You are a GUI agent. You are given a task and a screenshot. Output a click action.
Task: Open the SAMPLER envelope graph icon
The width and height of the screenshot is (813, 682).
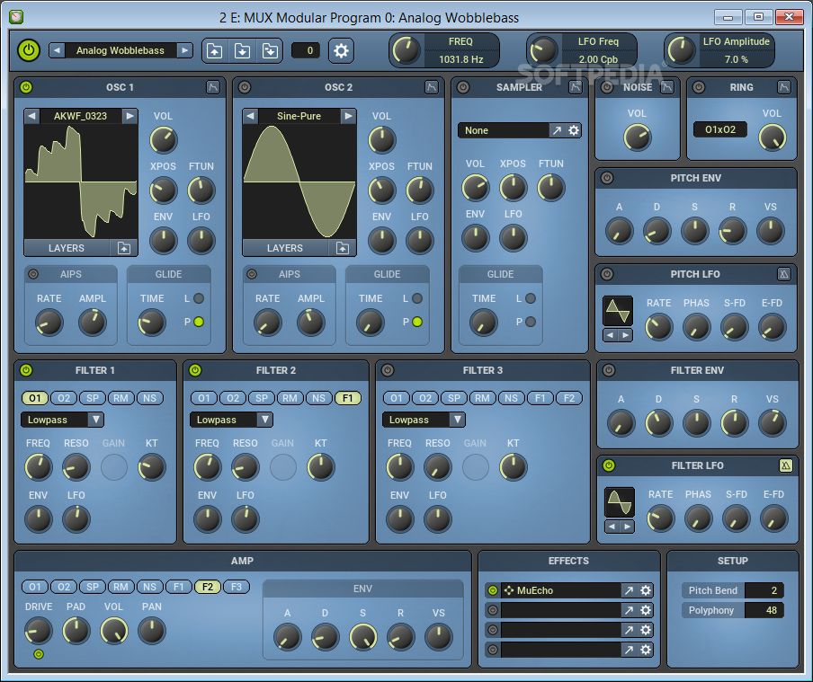(x=575, y=87)
